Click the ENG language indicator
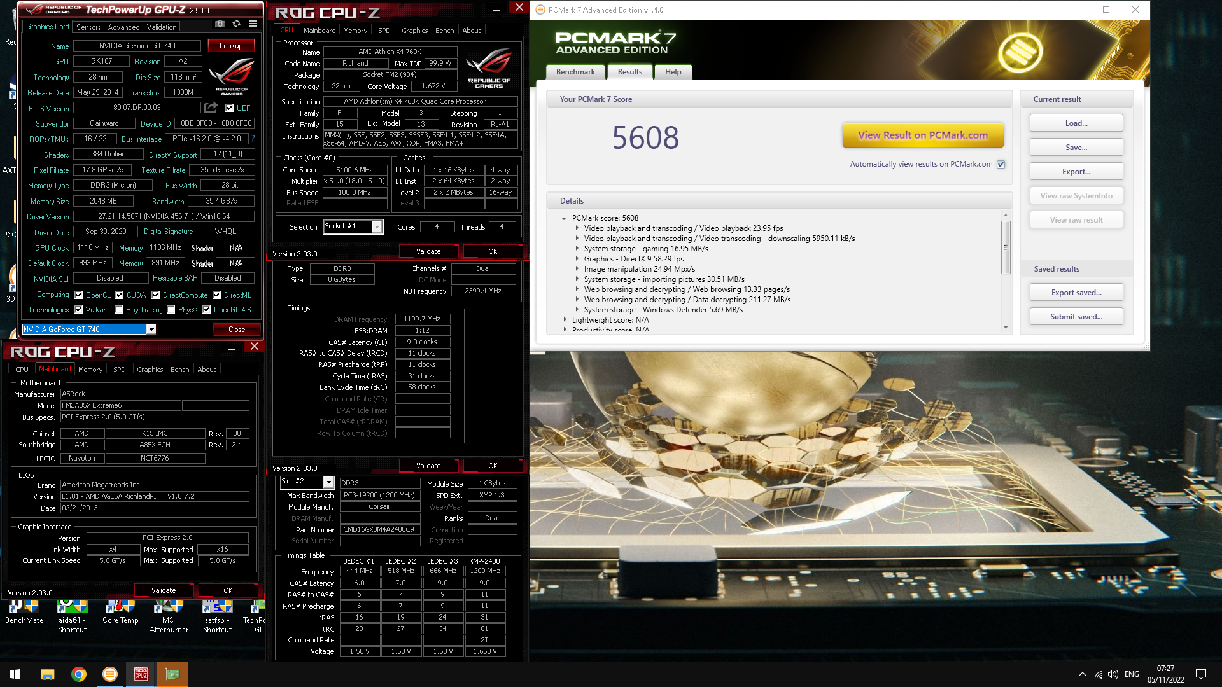1222x687 pixels. pos(1132,674)
